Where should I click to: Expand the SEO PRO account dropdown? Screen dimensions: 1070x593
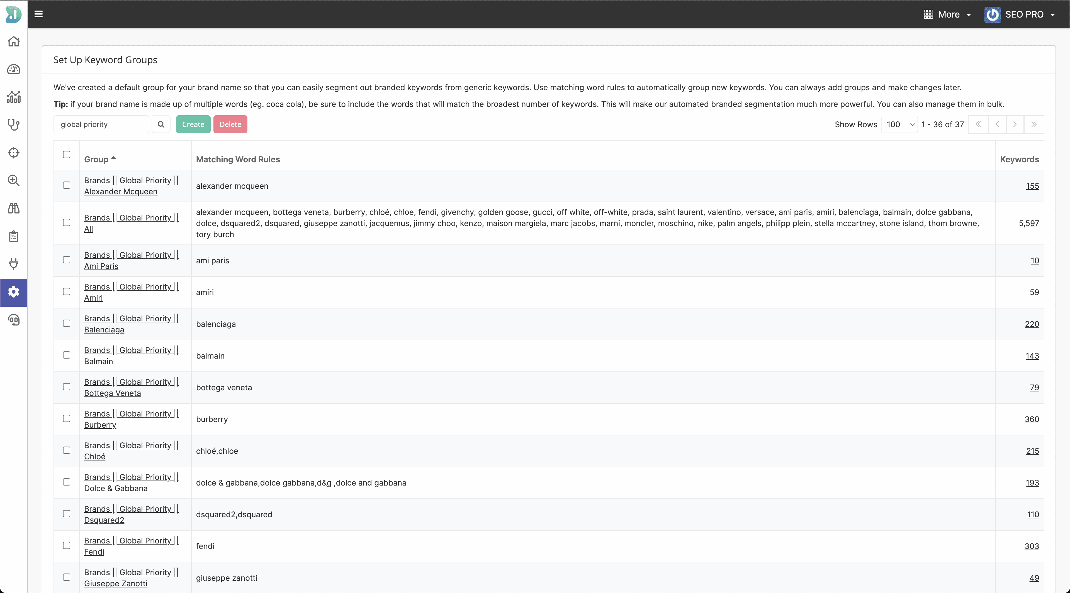(1020, 14)
